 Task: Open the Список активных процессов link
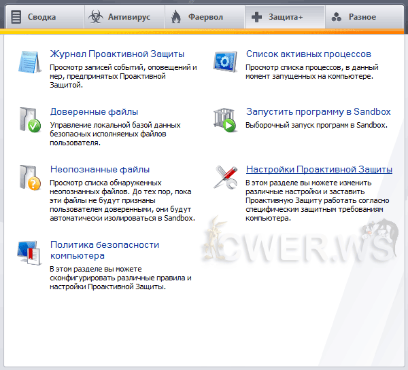pyautogui.click(x=308, y=54)
